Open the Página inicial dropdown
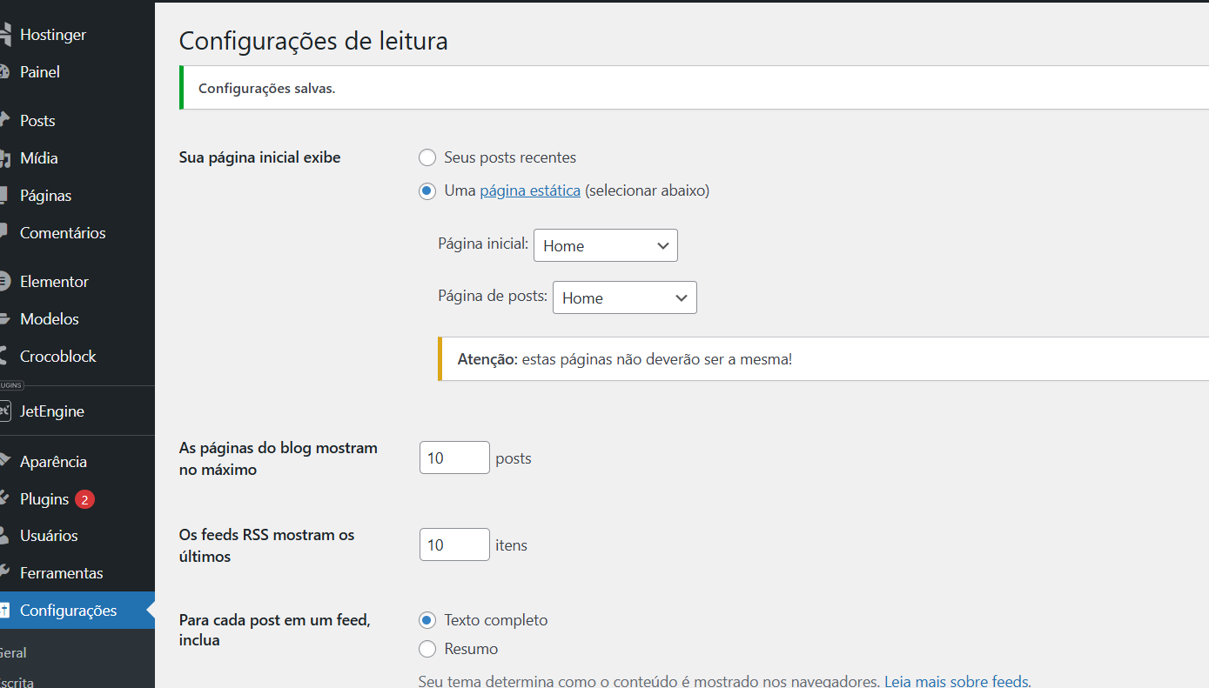 [x=605, y=246]
